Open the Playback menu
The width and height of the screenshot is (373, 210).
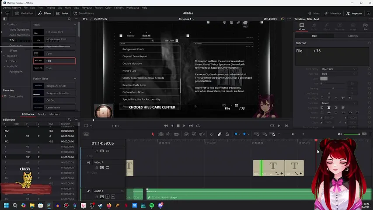[x=87, y=7]
